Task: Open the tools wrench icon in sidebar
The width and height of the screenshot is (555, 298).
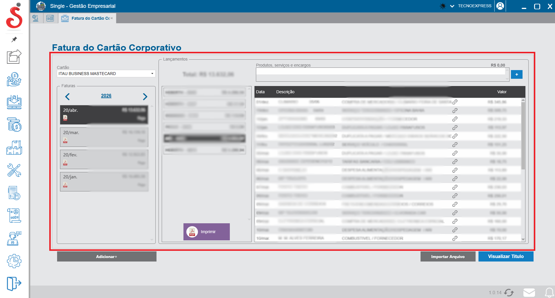Action: 14,170
